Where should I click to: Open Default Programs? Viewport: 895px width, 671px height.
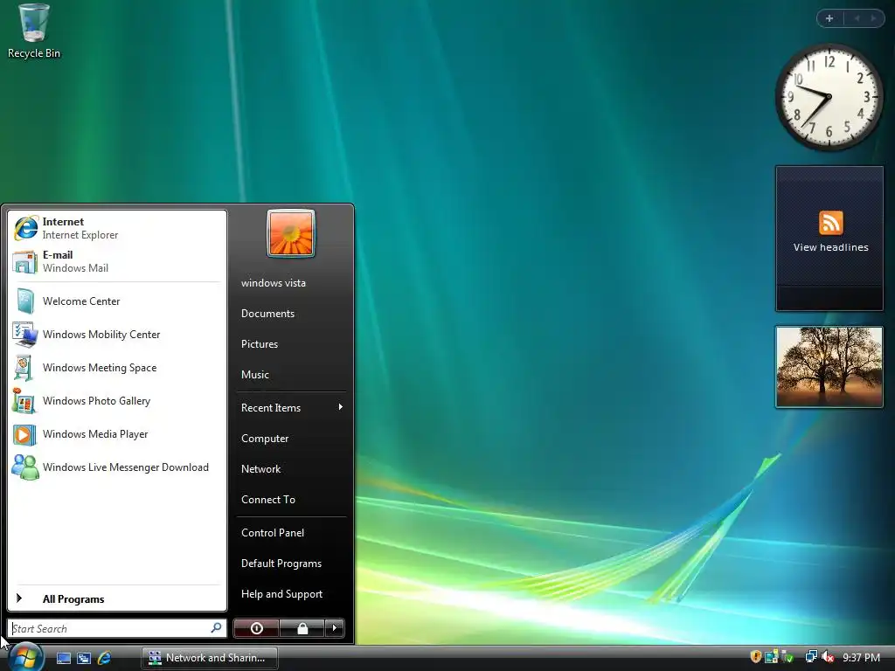point(291,564)
